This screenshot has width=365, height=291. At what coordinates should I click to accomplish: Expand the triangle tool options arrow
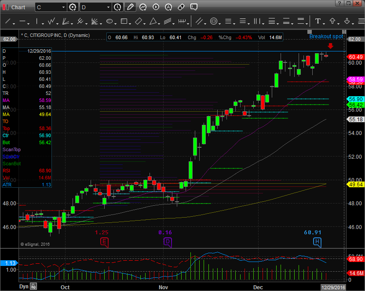pyautogui.click(x=159, y=24)
